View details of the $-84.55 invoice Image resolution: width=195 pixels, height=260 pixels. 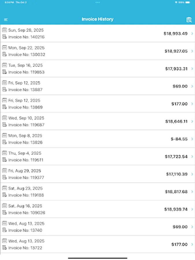[97, 139]
